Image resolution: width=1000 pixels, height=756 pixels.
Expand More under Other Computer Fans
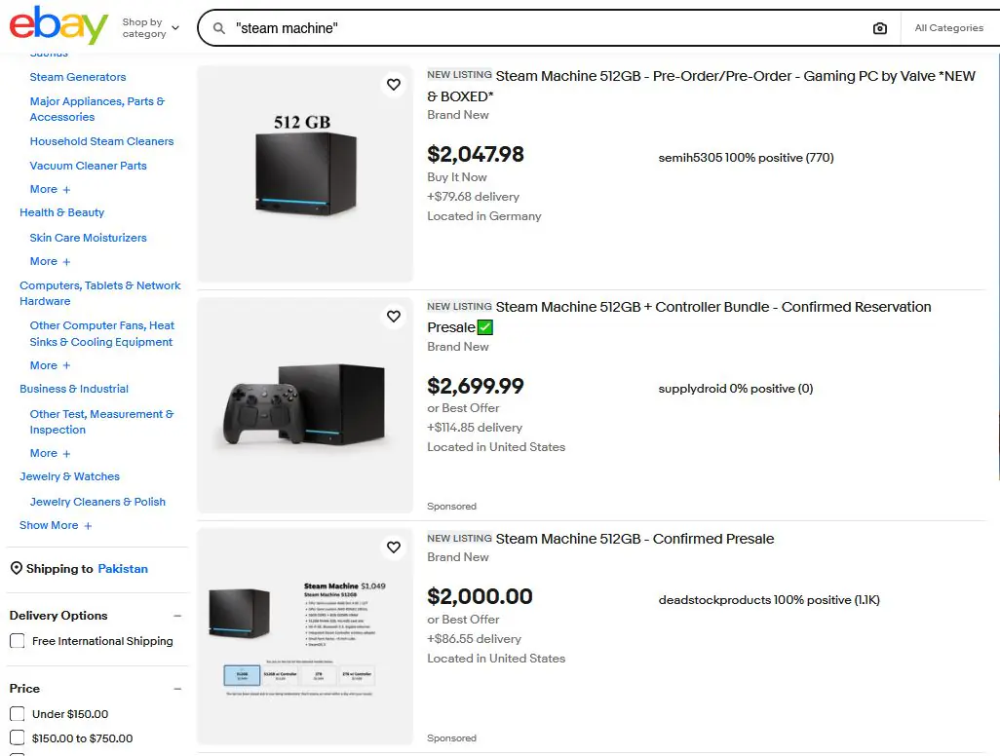tap(50, 365)
